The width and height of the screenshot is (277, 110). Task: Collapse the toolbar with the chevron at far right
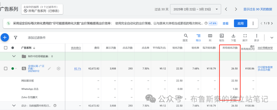pyautogui.click(x=272, y=38)
